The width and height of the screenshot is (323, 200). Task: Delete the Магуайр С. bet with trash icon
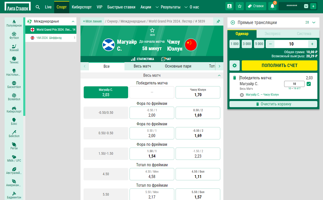235,78
